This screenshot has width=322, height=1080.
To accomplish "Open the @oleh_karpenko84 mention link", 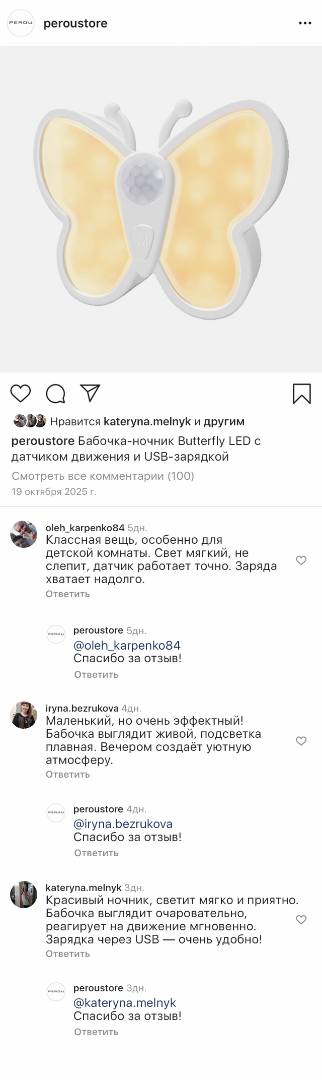I will 127,645.
